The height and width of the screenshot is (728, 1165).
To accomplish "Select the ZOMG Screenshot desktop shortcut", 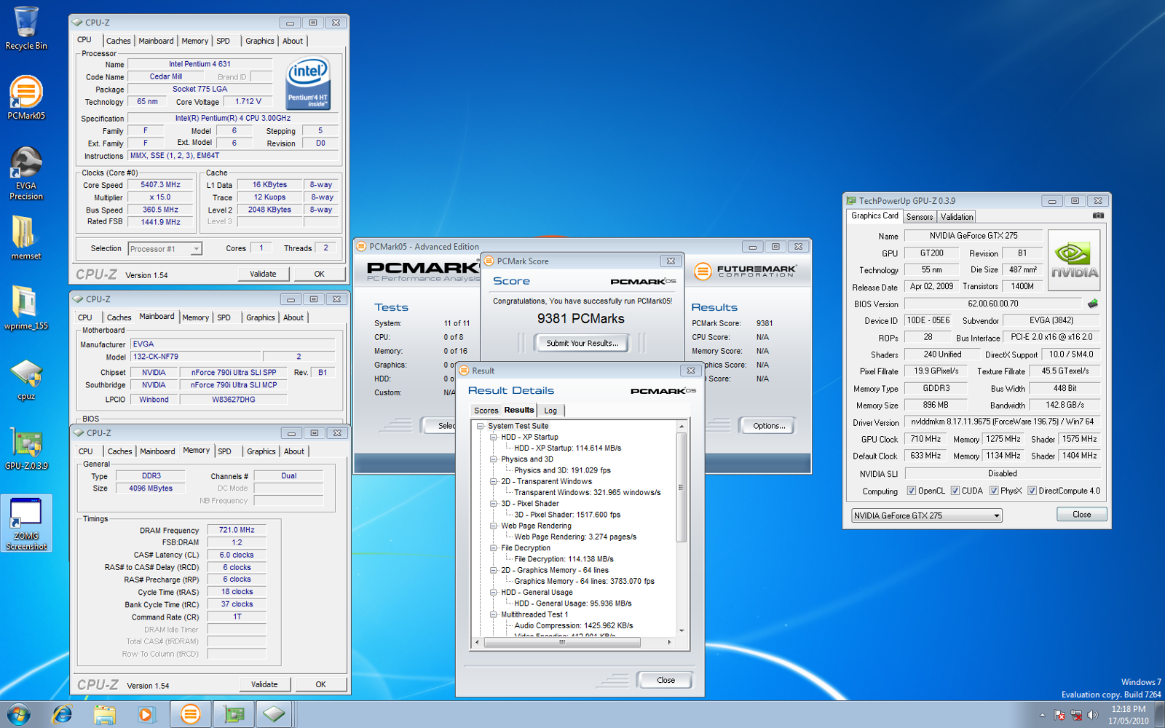I will 26,523.
